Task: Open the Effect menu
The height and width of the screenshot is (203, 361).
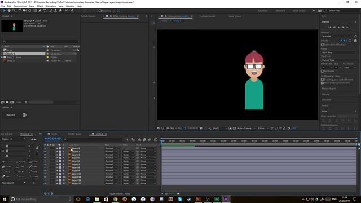Action: click(x=40, y=6)
